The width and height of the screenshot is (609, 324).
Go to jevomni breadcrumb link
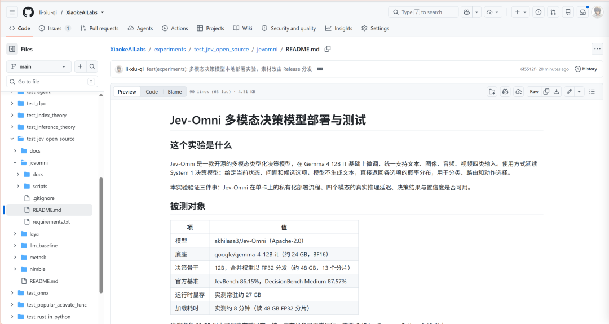pos(267,49)
